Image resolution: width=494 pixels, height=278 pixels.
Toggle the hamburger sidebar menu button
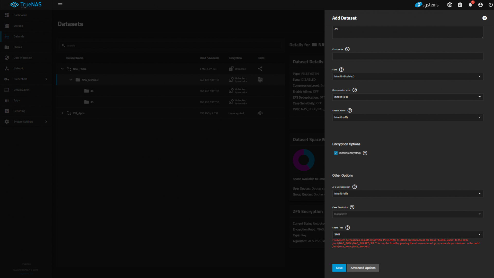pyautogui.click(x=60, y=5)
